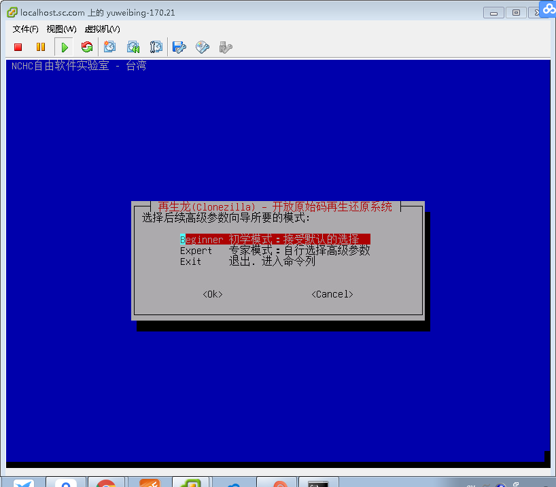Click the <Cancel> button in Clonezilla dialog

pyautogui.click(x=332, y=294)
